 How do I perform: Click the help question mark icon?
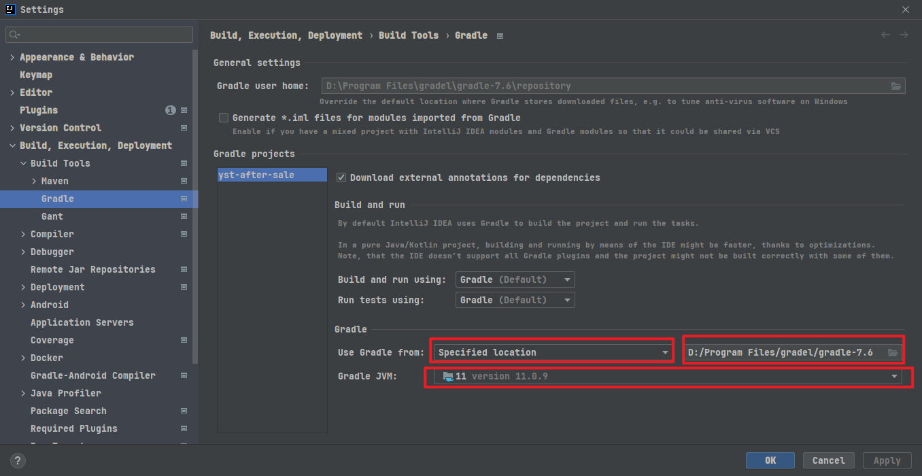18,460
